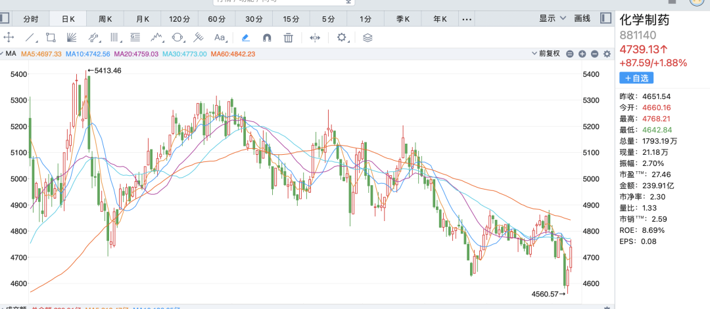Switch to the 年K yearly tab
This screenshot has height=309, width=710.
(x=440, y=19)
